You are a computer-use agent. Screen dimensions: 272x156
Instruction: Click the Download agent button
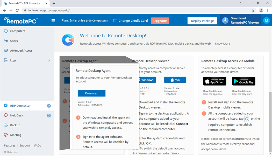(91, 93)
